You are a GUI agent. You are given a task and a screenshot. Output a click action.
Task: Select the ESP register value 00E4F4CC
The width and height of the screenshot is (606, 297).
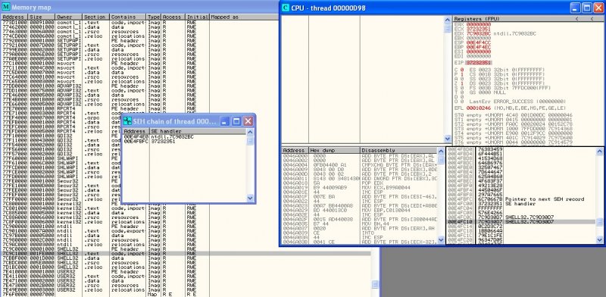tap(479, 42)
